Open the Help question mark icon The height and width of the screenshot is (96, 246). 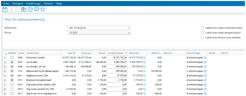(30, 10)
